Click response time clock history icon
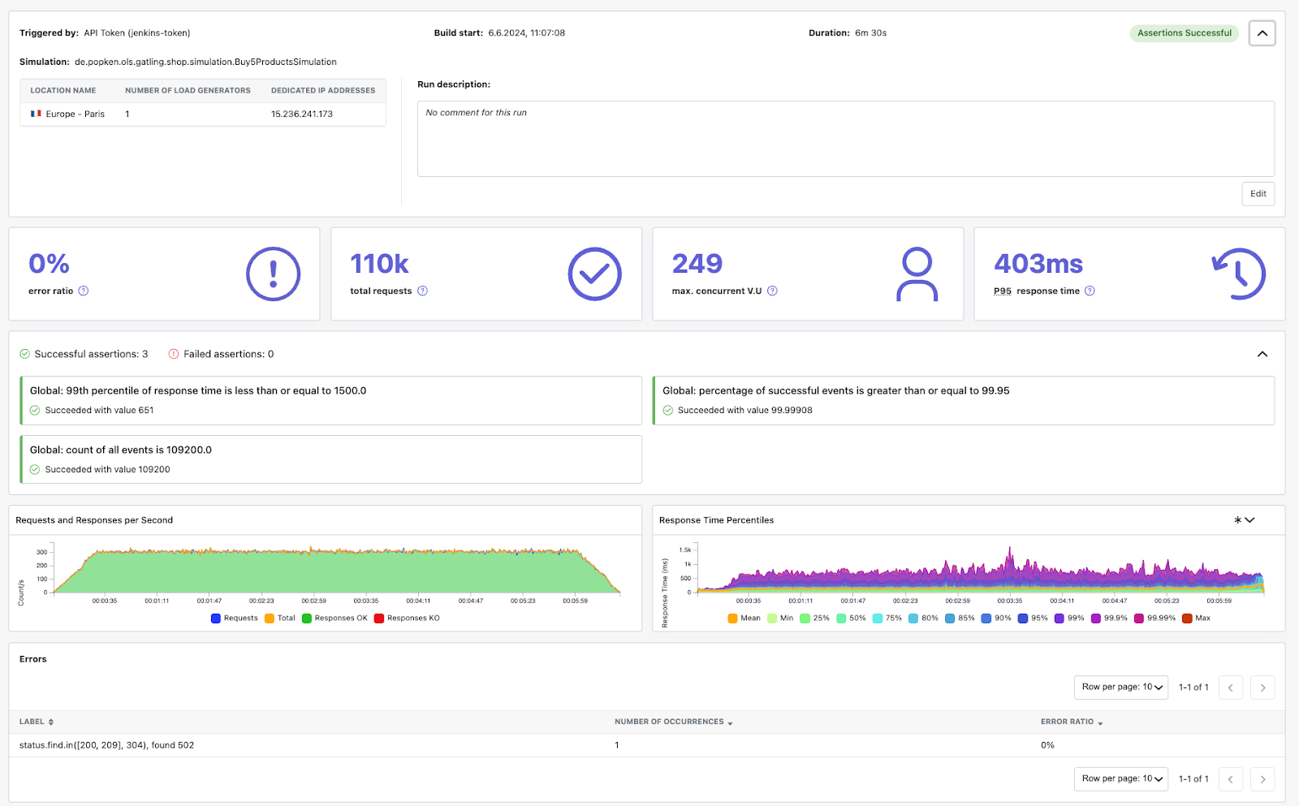Viewport: 1299px width, 806px height. (x=1238, y=274)
